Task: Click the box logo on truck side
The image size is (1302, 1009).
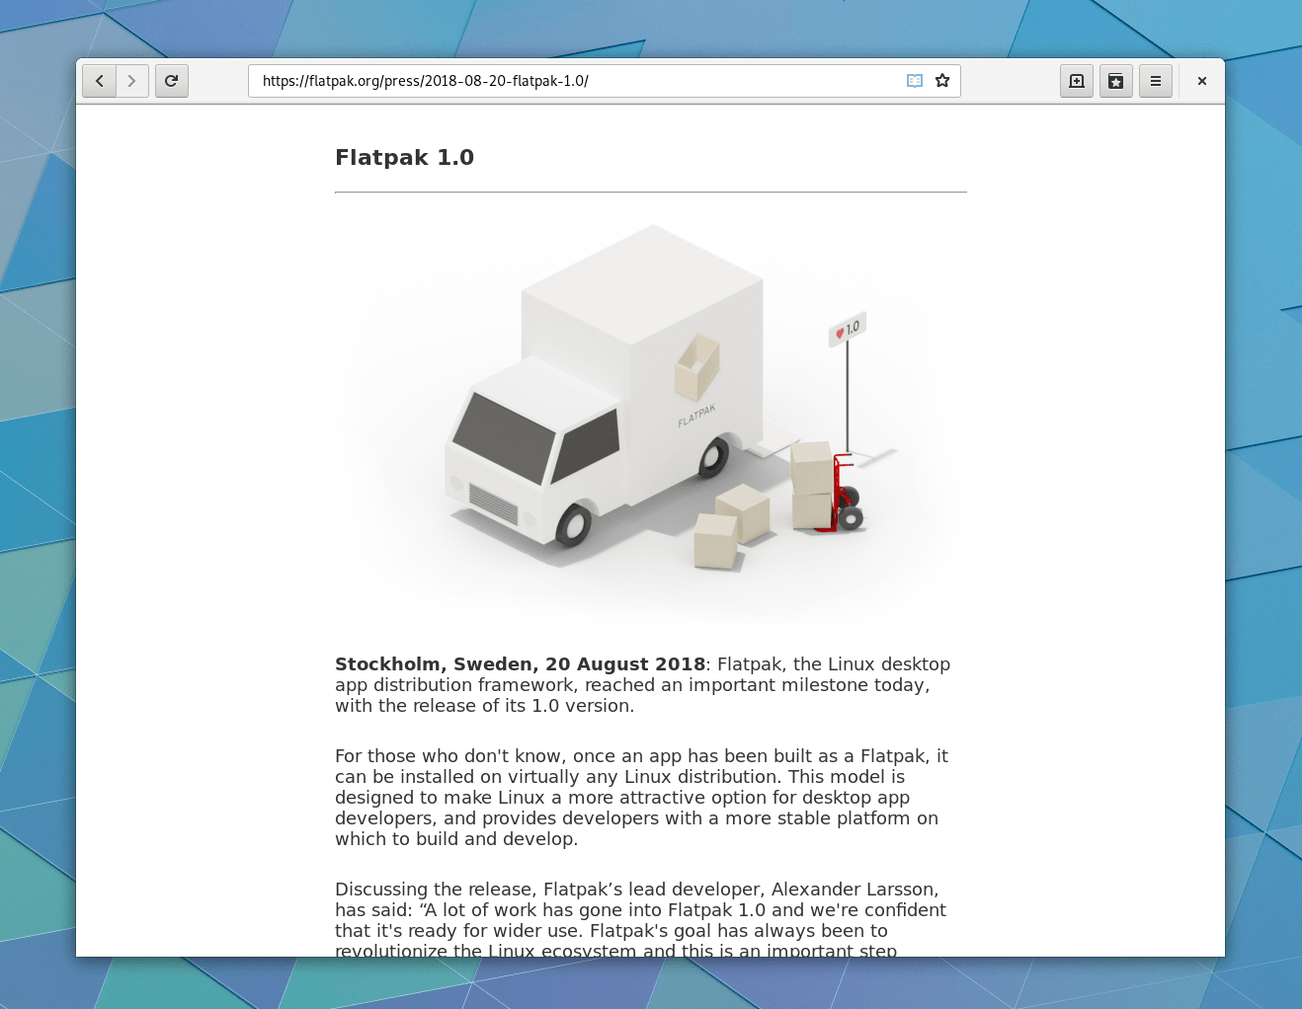Action: tap(696, 366)
